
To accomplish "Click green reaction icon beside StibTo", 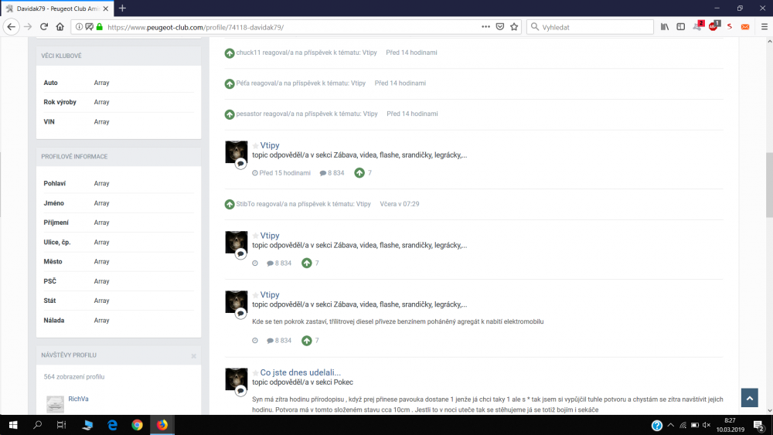I will pyautogui.click(x=230, y=205).
